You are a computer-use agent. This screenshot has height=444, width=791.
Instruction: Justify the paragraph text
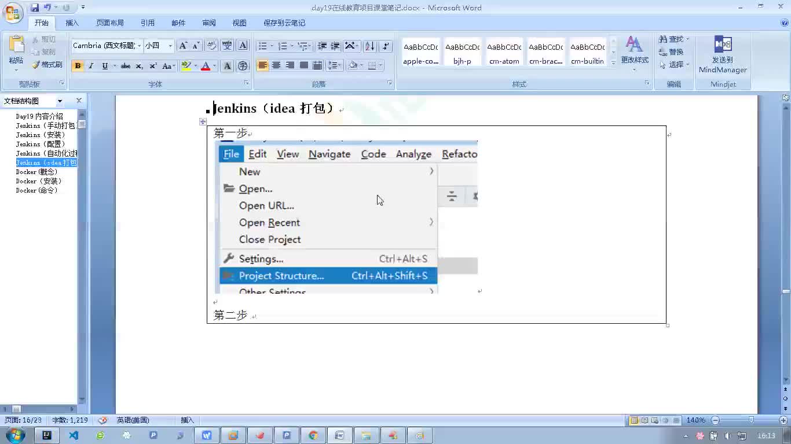303,65
